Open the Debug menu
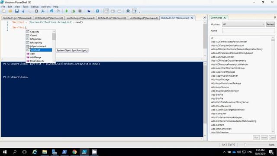 [x=35, y=7]
